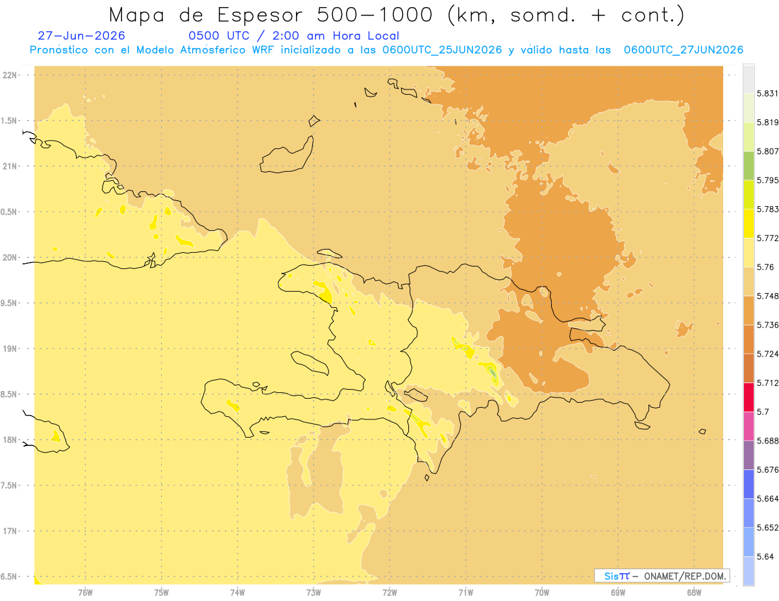Click the "19N" latitude axis label
Image resolution: width=779 pixels, height=601 pixels.
tap(11, 348)
